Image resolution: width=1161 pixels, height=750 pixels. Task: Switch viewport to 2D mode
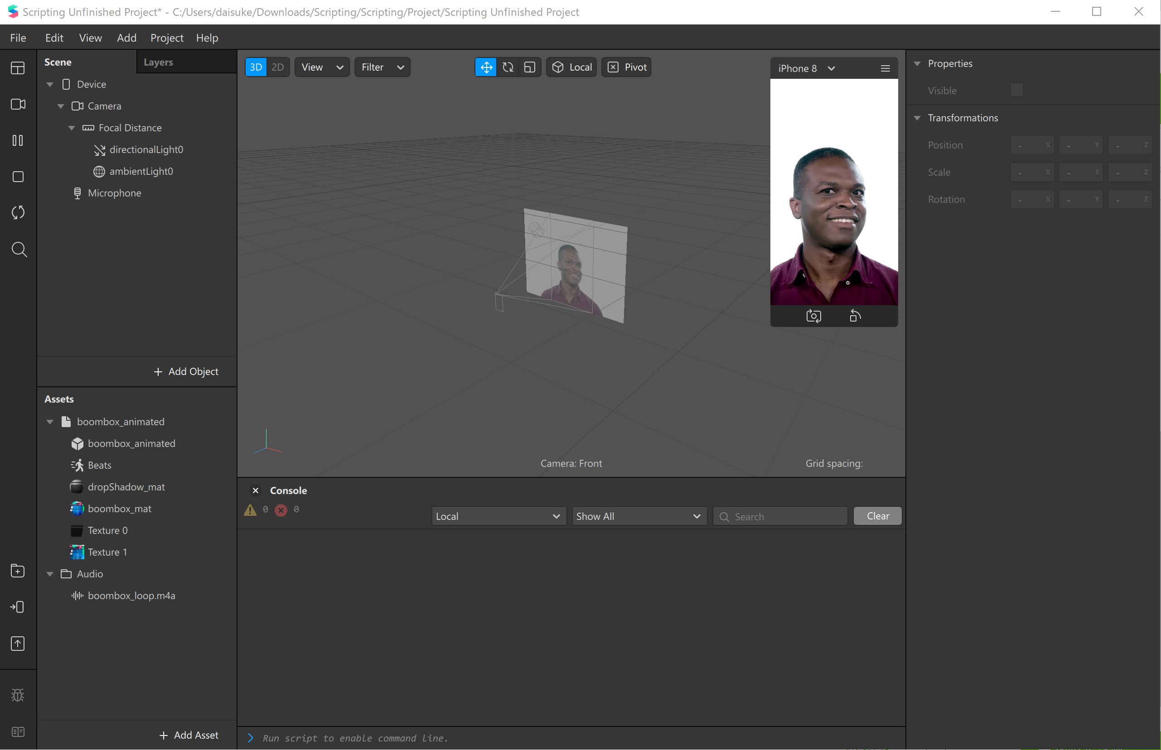(x=278, y=67)
